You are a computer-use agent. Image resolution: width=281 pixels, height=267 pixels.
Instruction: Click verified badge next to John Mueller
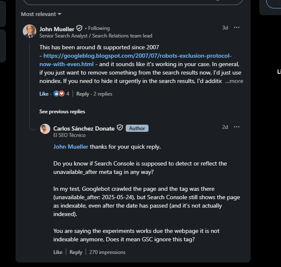79,29
